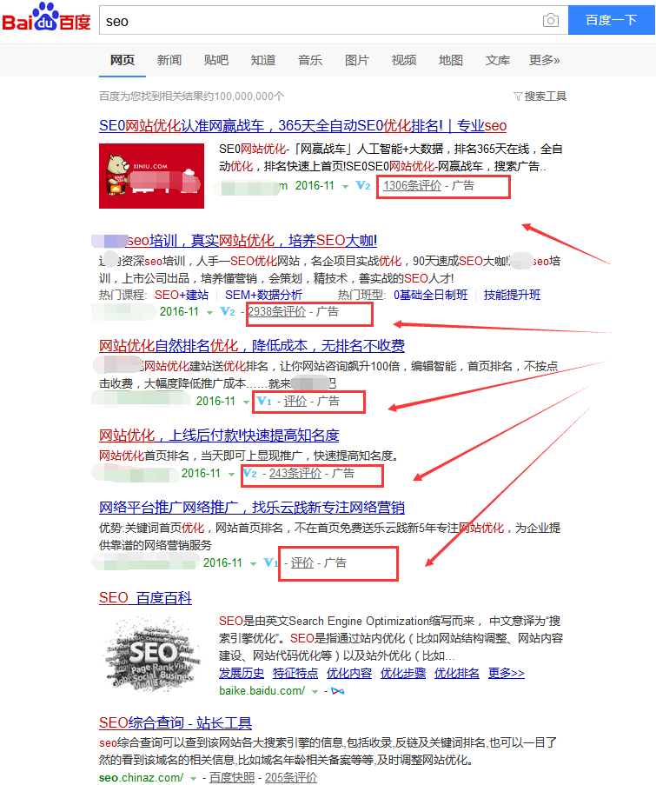Open SEO网站优化认准网赢战车 result title
This screenshot has width=656, height=785.
(x=302, y=126)
